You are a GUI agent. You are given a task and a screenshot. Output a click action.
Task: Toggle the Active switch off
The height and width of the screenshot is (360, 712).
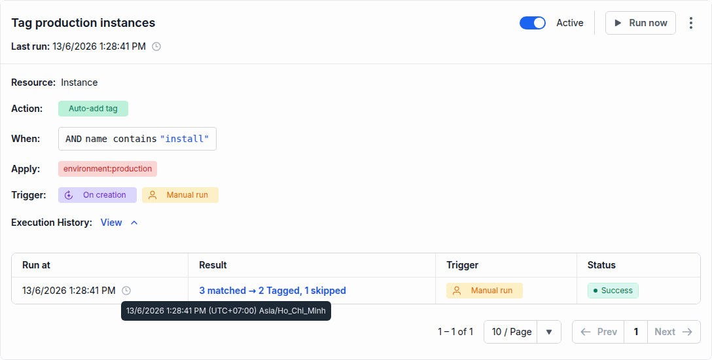(532, 23)
